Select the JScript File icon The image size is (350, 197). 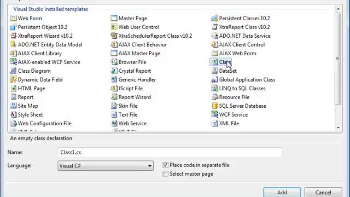tap(114, 88)
